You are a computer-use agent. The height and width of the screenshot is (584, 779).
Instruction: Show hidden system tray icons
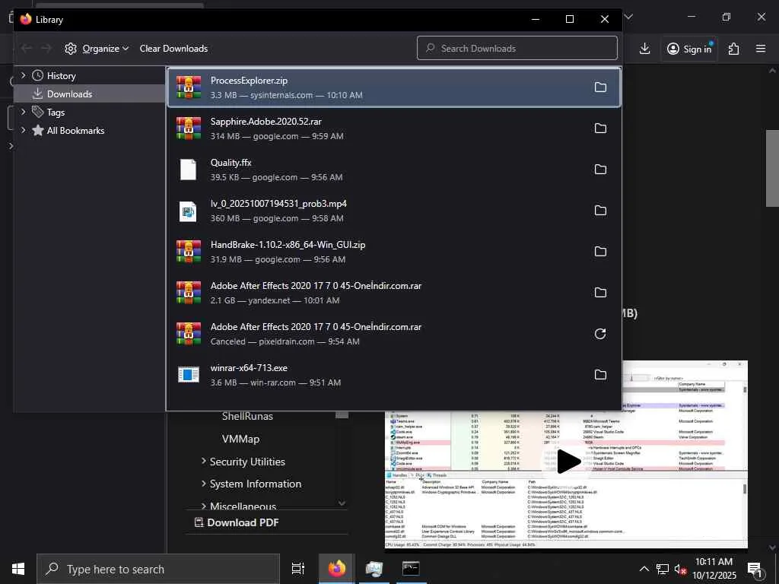644,569
